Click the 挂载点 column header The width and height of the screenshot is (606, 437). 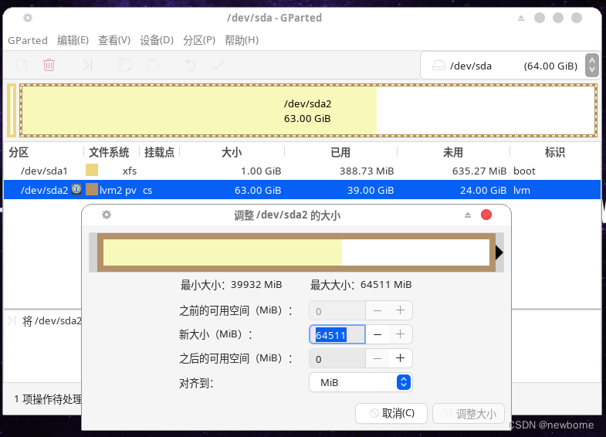click(x=159, y=152)
